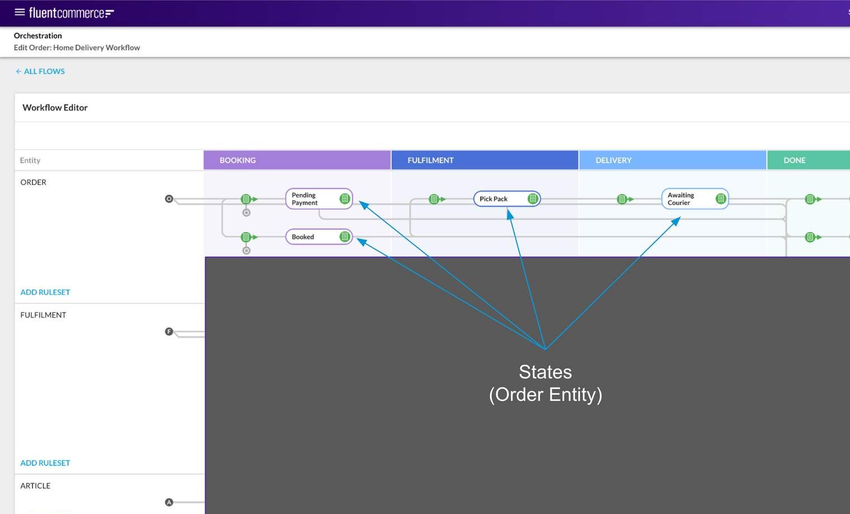This screenshot has width=850, height=514.
Task: Click ADD RULESET under the ORDER entity
Action: [45, 292]
